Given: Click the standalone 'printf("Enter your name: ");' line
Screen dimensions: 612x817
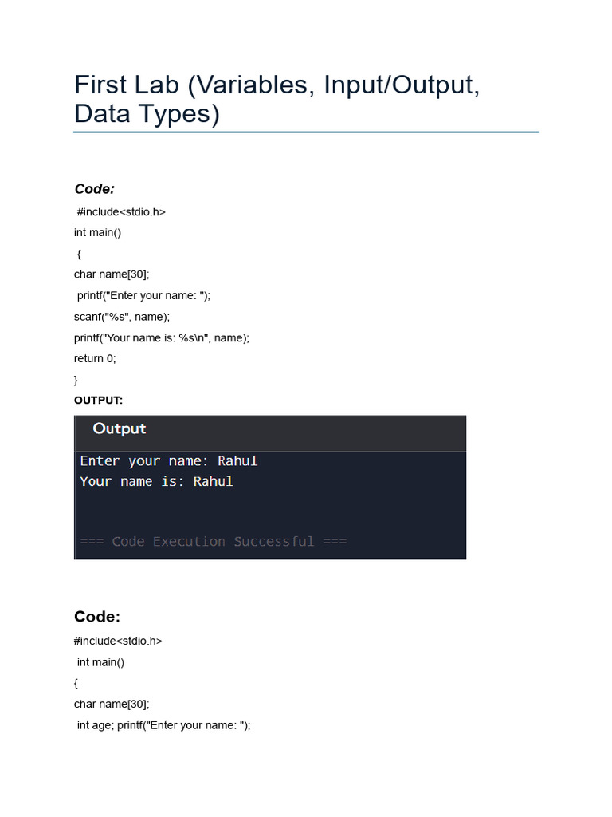Looking at the screenshot, I should coord(144,295).
